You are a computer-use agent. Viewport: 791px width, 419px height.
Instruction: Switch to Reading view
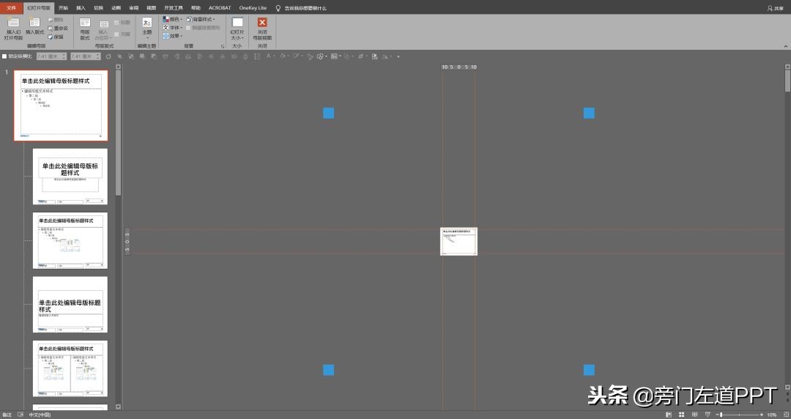(694, 415)
